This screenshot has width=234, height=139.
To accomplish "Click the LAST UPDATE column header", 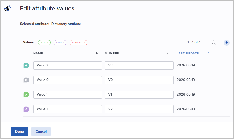I will [188, 53].
